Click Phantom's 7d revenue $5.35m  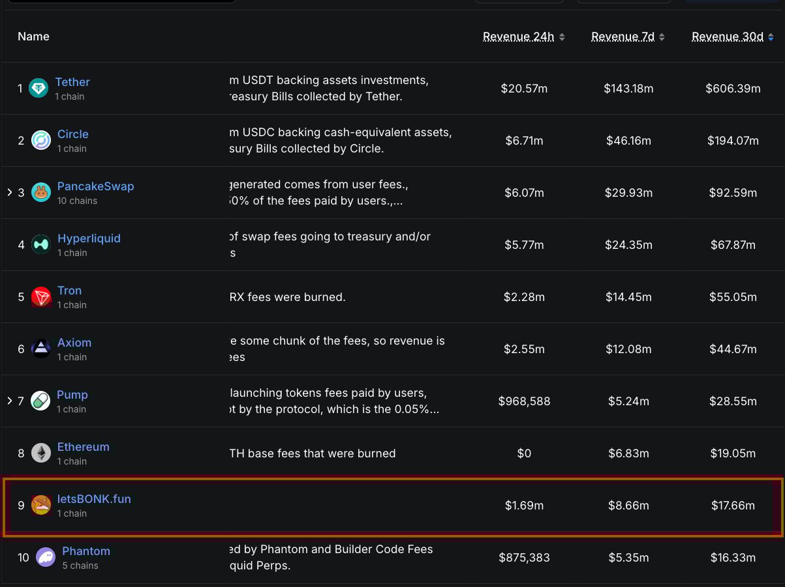[628, 558]
